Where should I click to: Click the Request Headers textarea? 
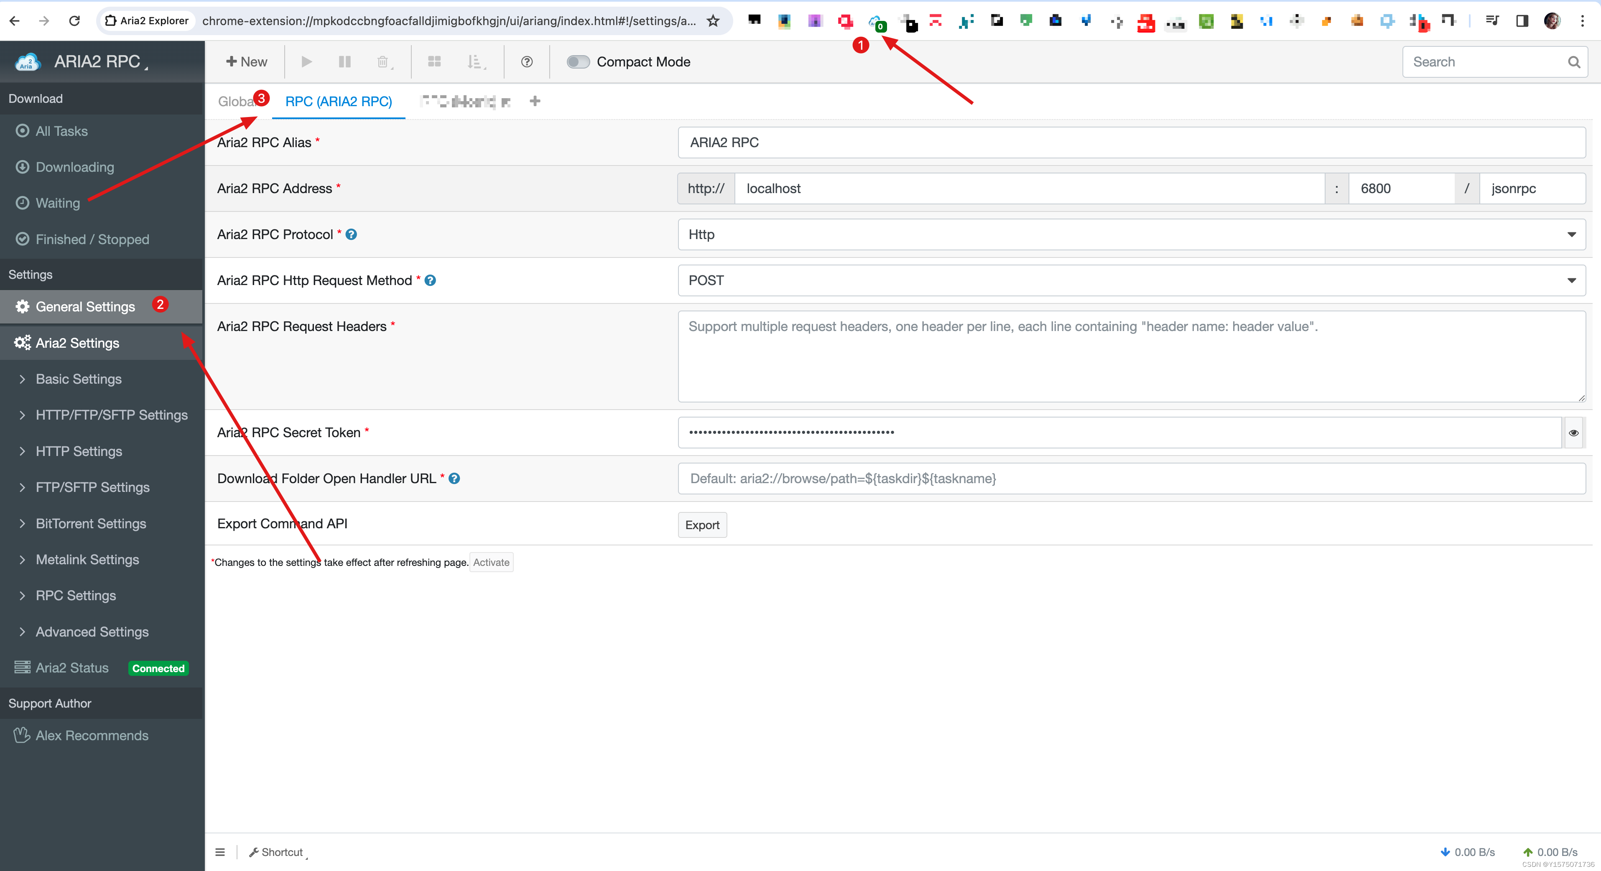tap(1131, 357)
